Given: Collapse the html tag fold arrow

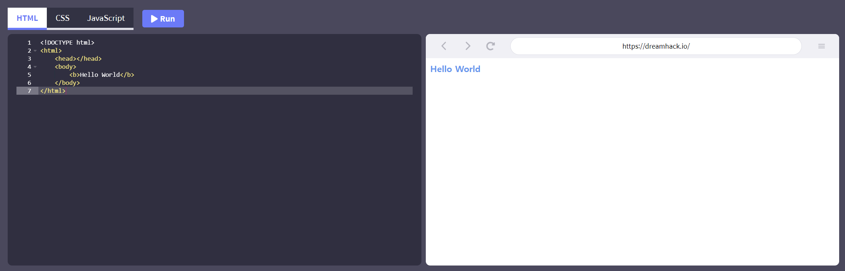Looking at the screenshot, I should tap(35, 51).
